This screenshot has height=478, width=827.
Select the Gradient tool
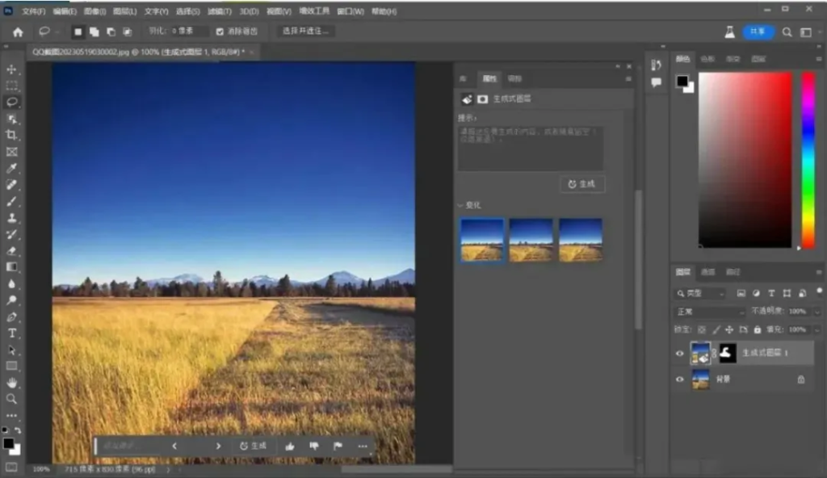pyautogui.click(x=11, y=267)
